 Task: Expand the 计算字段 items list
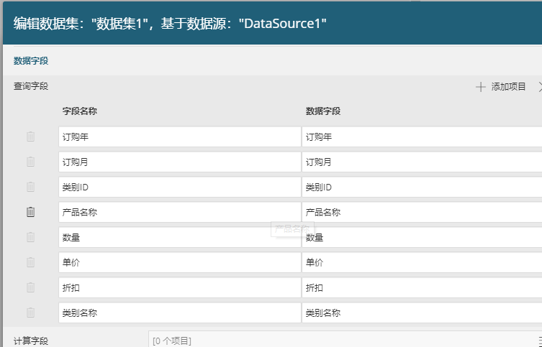(x=539, y=341)
